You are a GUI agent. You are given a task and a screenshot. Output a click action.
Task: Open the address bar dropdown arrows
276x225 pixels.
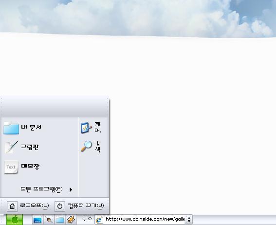pos(189,220)
